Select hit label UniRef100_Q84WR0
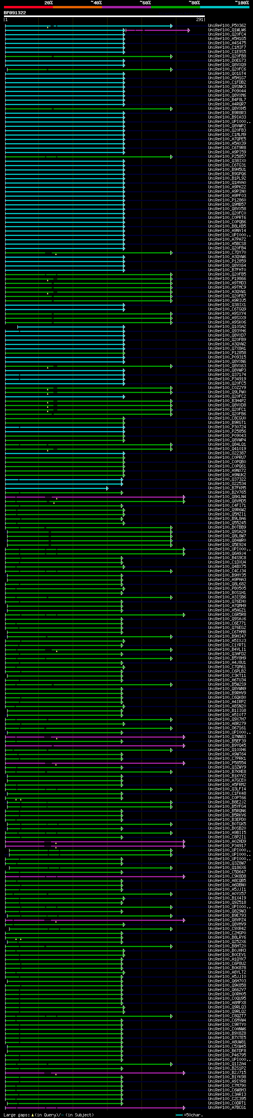Screen dimensions: 253x1118 227,540
